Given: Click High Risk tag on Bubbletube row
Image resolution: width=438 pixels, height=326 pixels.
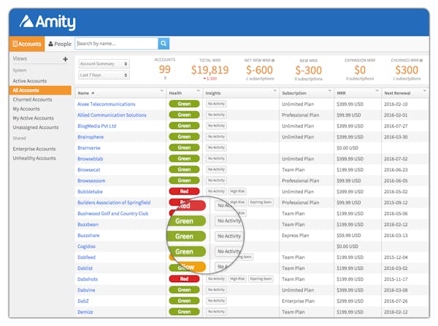Looking at the screenshot, I should coord(237,192).
